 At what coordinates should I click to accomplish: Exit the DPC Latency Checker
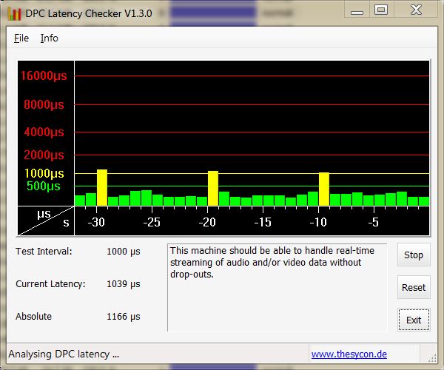[414, 320]
